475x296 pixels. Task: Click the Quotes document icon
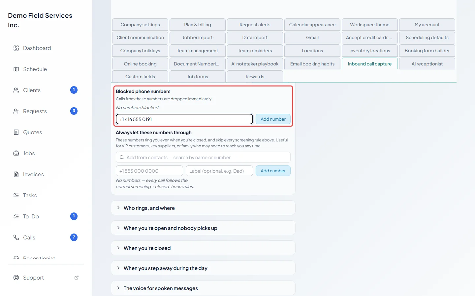[16, 132]
